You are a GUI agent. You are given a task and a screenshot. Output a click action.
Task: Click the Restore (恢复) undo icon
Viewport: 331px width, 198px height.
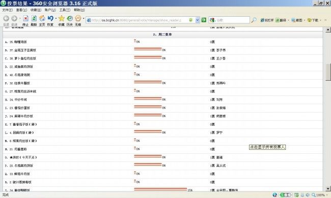(x=50, y=18)
